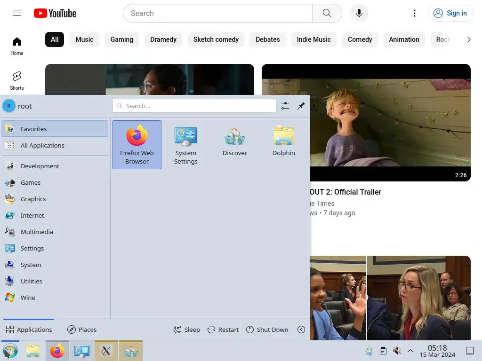
Task: Click the YouTube search field
Action: pos(217,13)
